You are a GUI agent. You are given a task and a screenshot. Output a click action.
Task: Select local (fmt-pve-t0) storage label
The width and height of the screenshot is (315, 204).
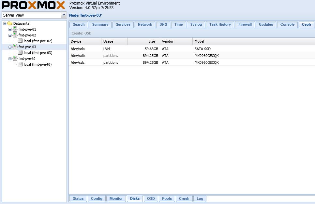(x=37, y=64)
